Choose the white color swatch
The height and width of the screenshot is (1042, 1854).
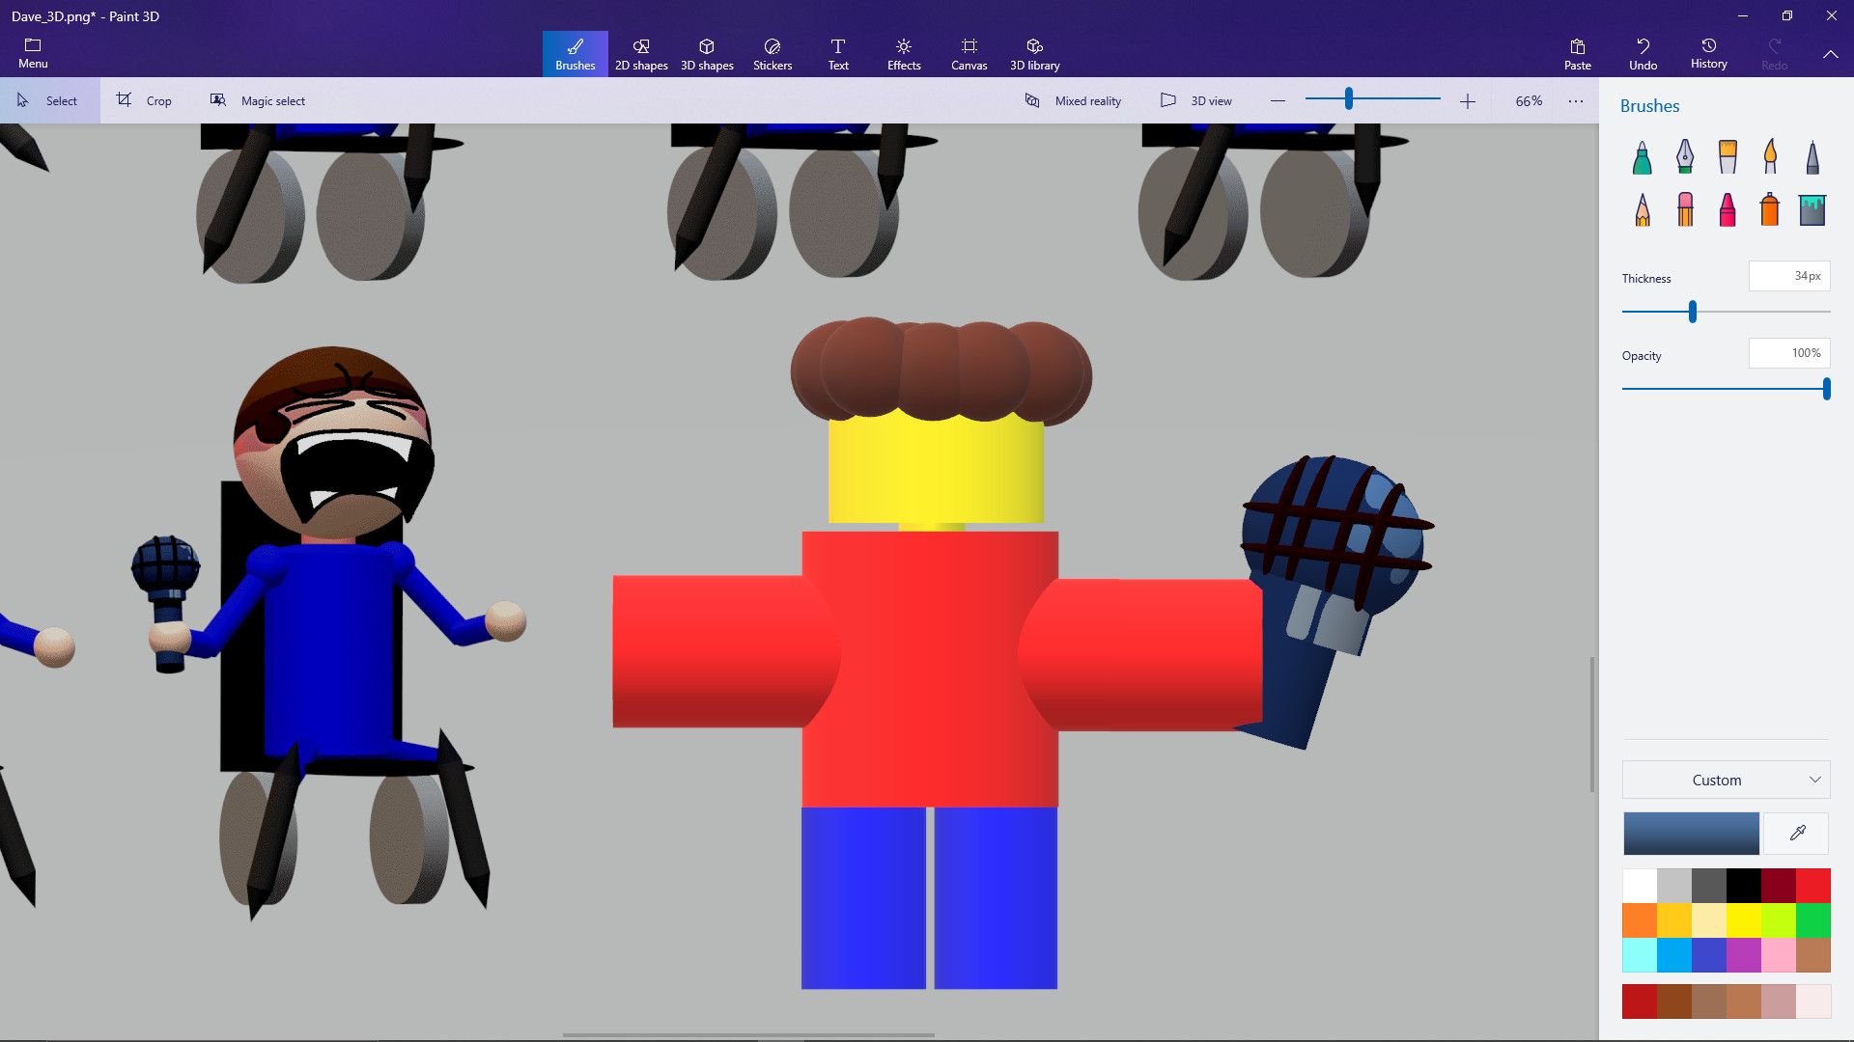[1640, 885]
